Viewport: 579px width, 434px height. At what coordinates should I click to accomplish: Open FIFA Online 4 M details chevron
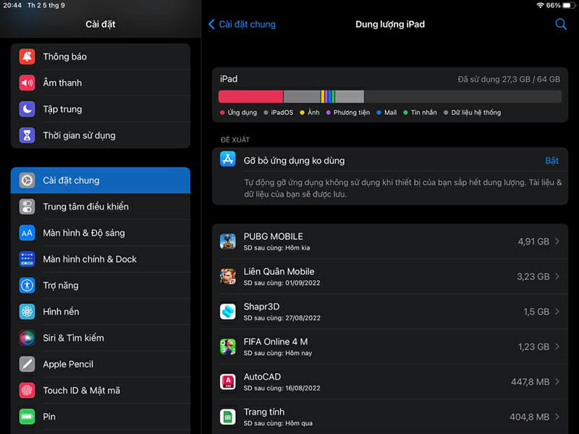pyautogui.click(x=557, y=346)
